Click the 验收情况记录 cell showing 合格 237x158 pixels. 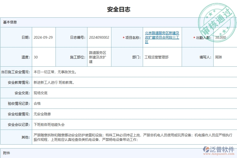(x=37, y=103)
